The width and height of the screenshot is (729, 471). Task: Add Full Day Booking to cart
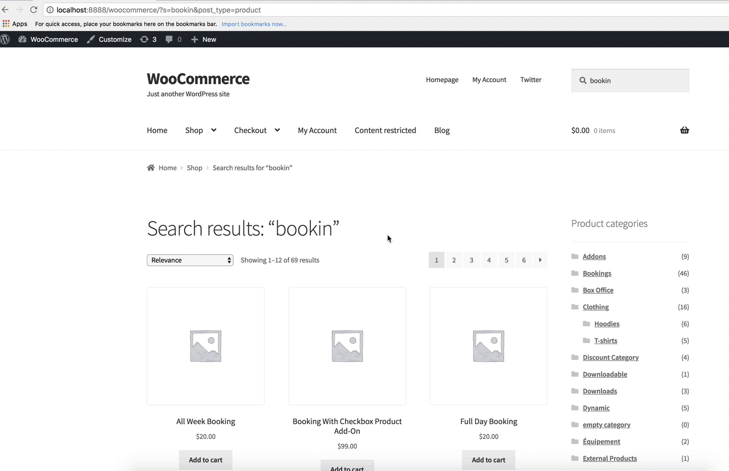488,460
